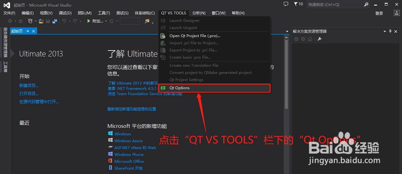Click the Undo arrow icon
The image size is (402, 174).
click(64, 21)
